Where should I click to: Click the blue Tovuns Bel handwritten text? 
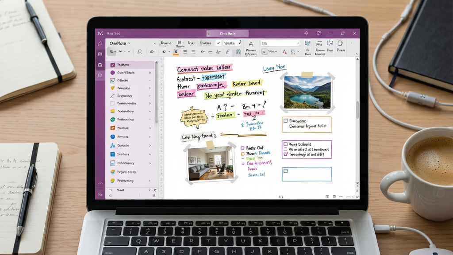point(256,174)
